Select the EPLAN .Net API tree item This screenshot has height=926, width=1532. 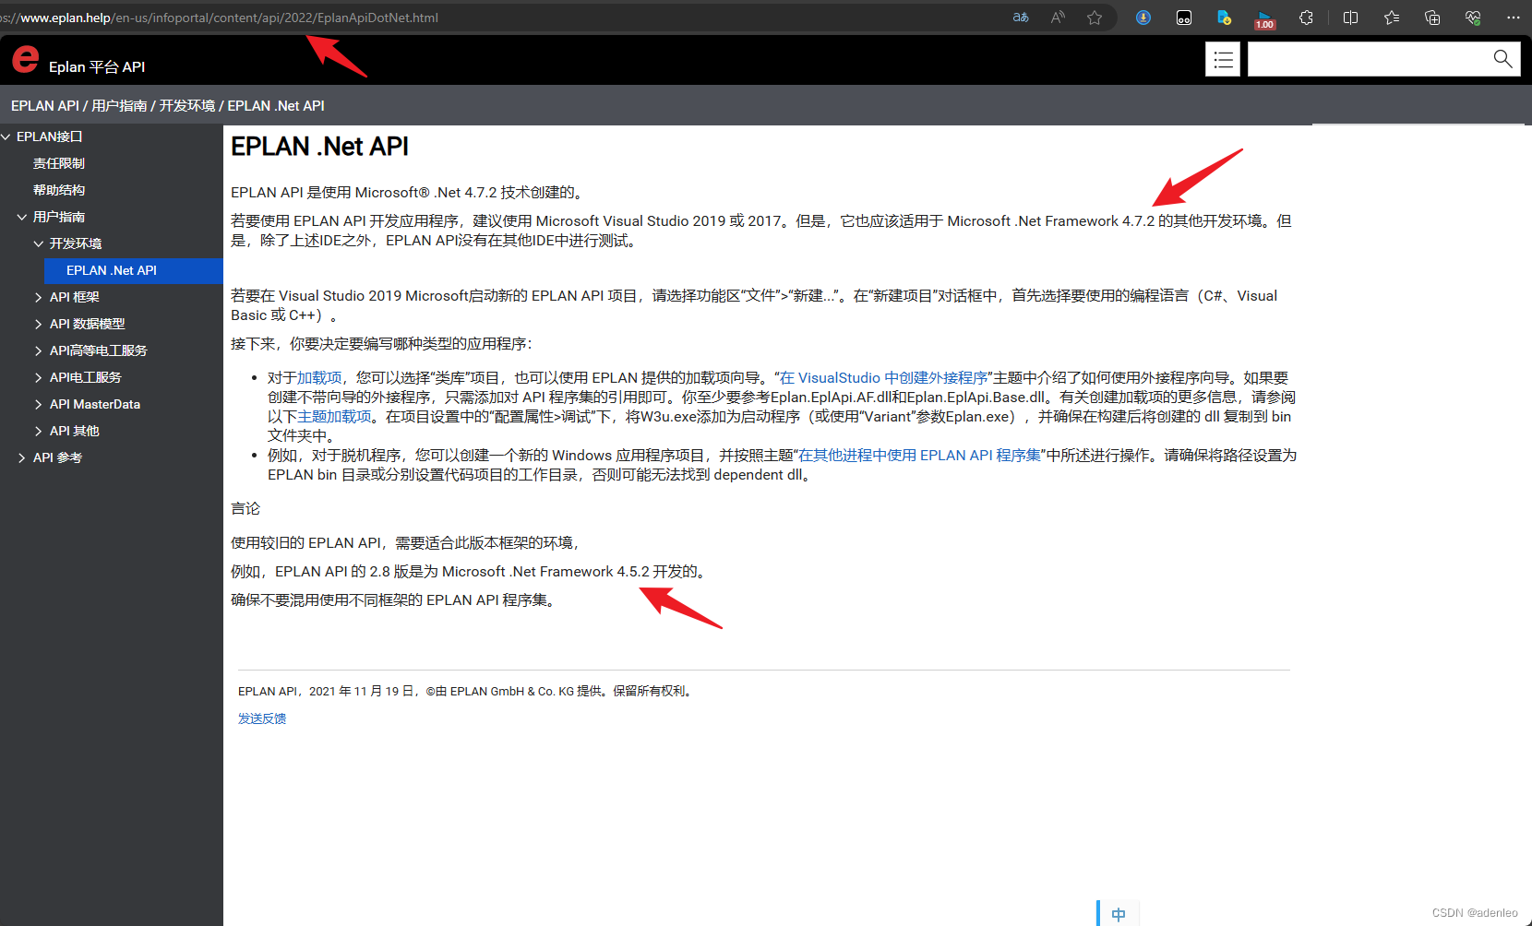pyautogui.click(x=134, y=270)
